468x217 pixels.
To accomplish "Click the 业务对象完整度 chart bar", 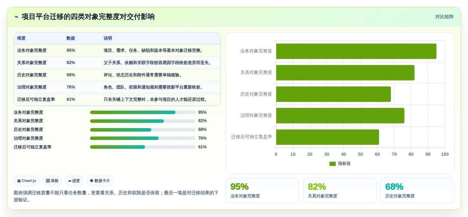I will point(356,51).
